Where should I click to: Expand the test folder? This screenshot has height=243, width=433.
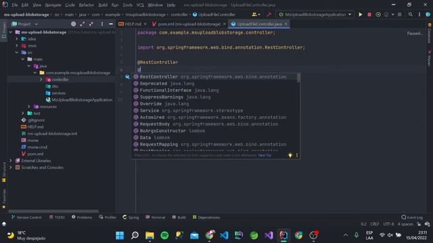pyautogui.click(x=23, y=113)
